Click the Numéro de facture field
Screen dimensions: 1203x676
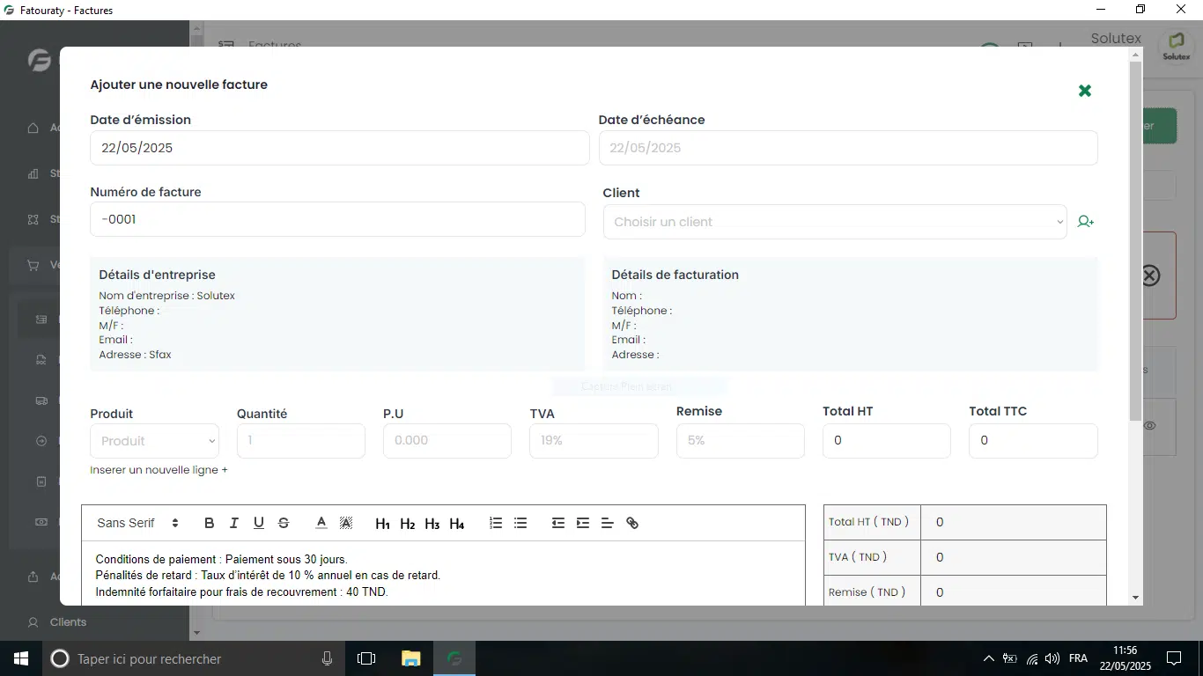pos(337,219)
